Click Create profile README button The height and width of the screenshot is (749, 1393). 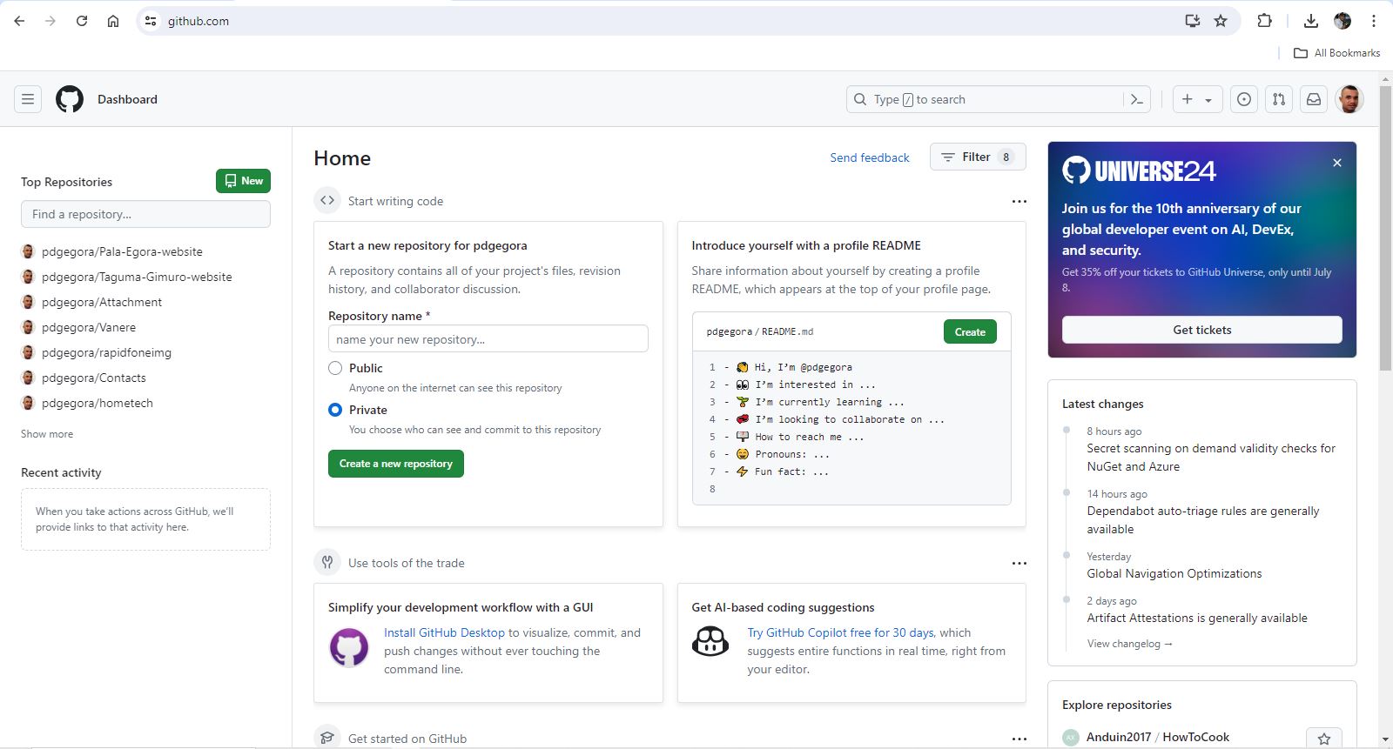point(970,331)
